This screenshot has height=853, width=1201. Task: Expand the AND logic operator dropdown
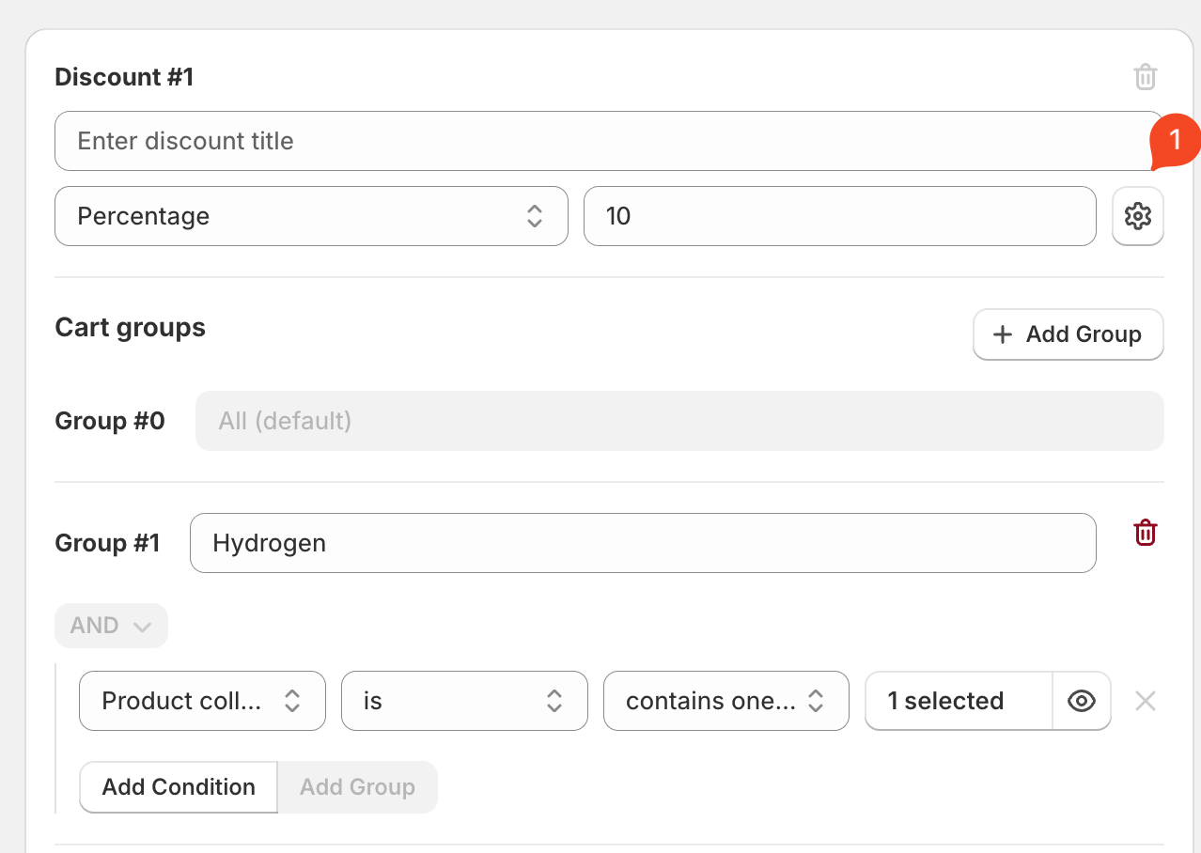click(x=111, y=626)
